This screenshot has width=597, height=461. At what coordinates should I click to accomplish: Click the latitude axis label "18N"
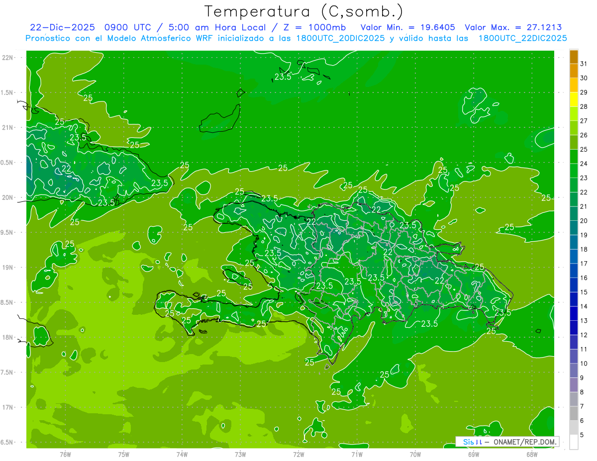pos(7,337)
